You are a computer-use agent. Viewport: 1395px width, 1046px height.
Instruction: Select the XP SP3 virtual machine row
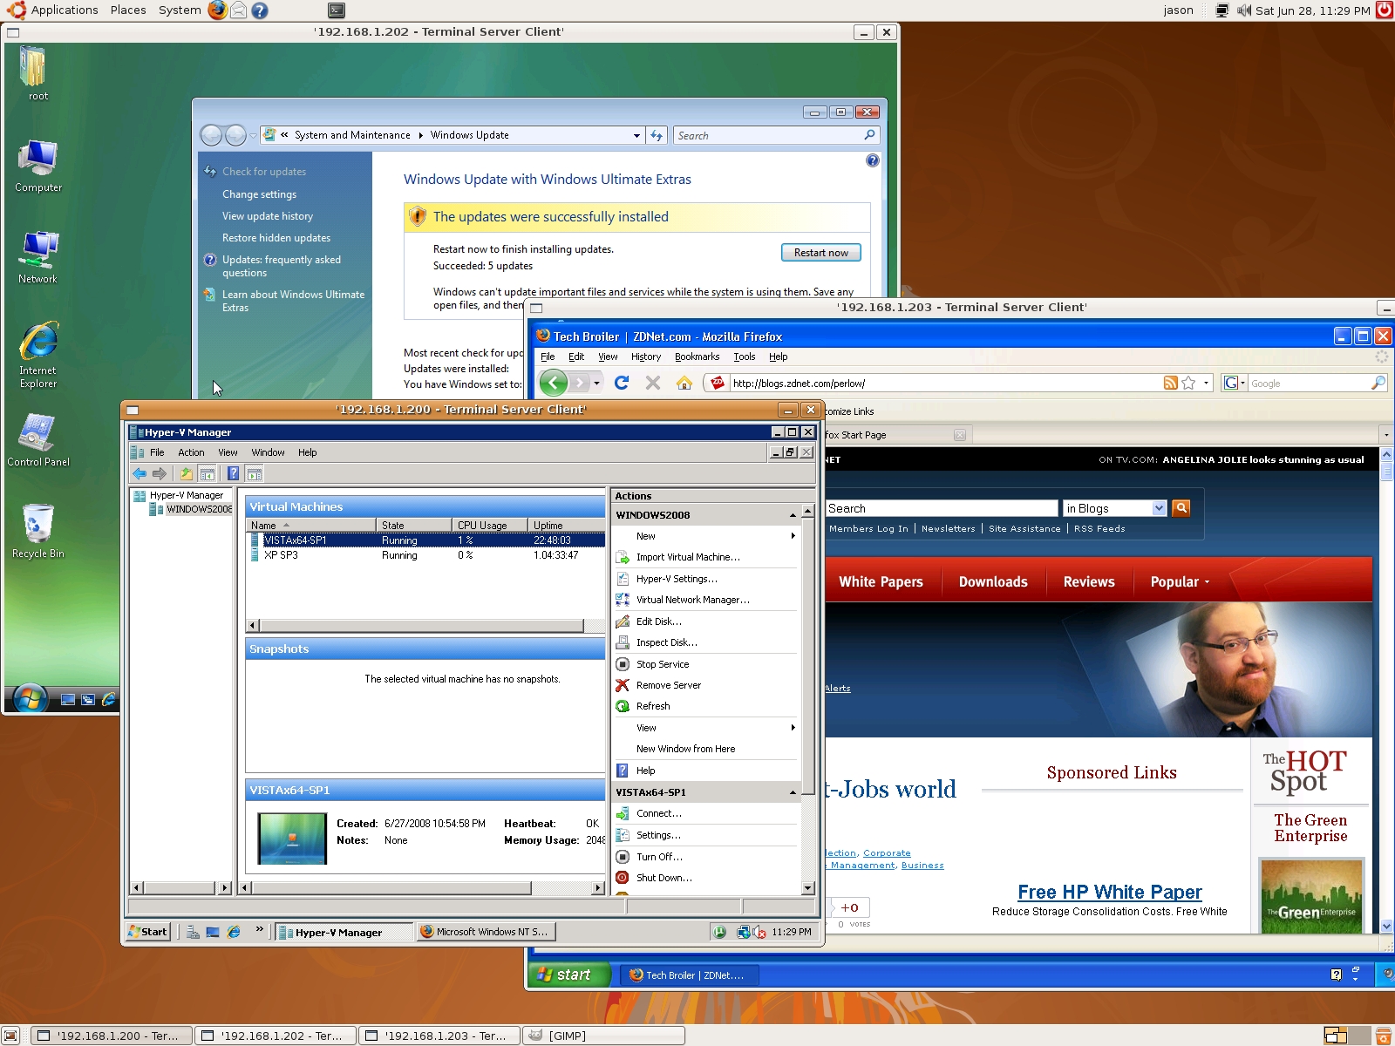(425, 555)
